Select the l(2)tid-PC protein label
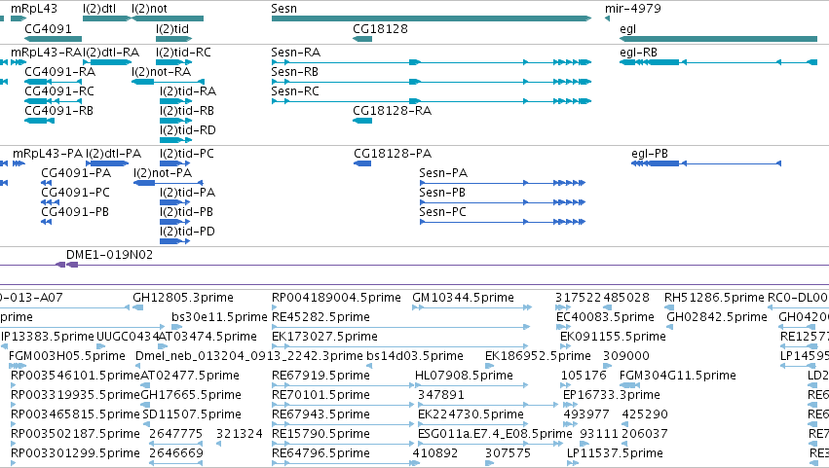This screenshot has height=468, width=829. pos(187,154)
